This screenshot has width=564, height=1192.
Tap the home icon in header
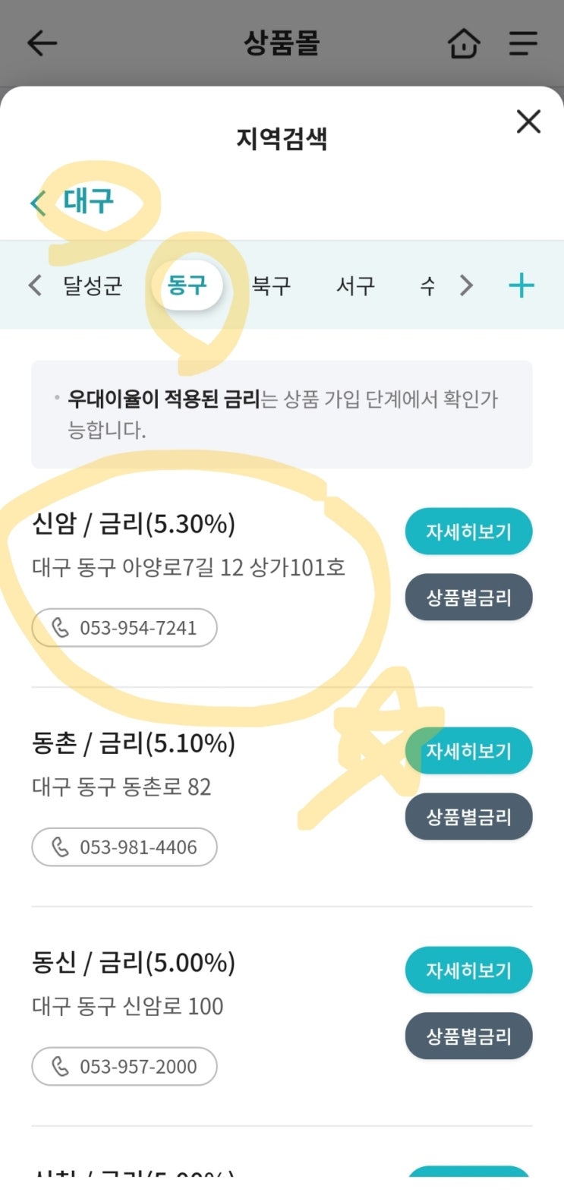[x=464, y=43]
